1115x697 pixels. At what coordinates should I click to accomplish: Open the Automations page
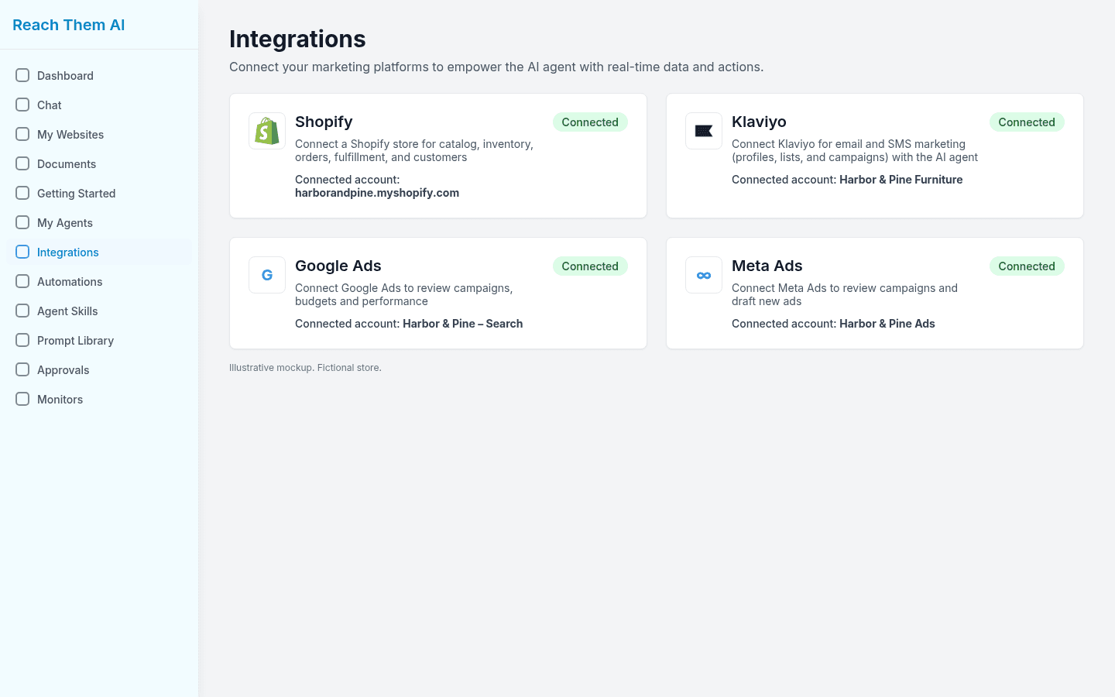tap(99, 281)
